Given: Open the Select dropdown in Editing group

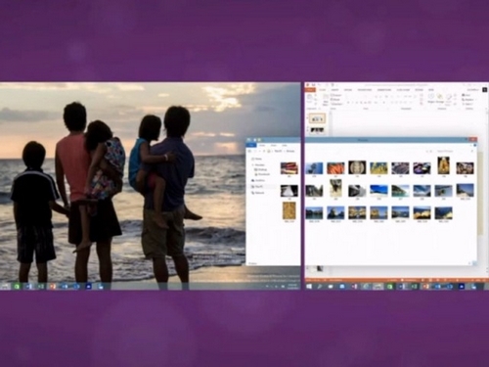Looking at the screenshot, I should (467, 104).
